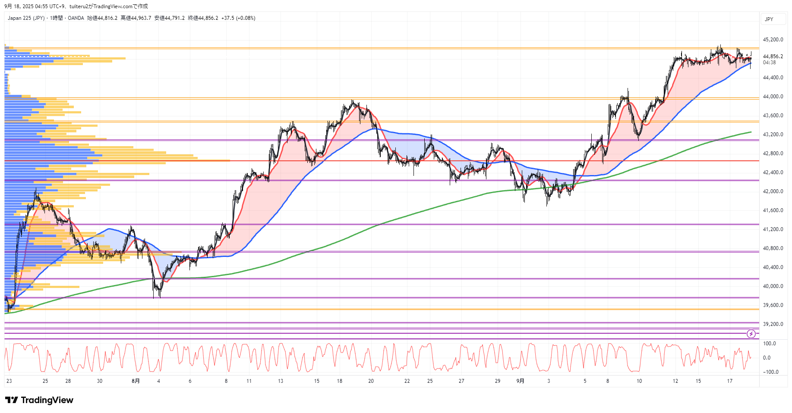This screenshot has width=792, height=413.
Task: Click the 04:38 bar countdown timer
Action: tap(769, 63)
